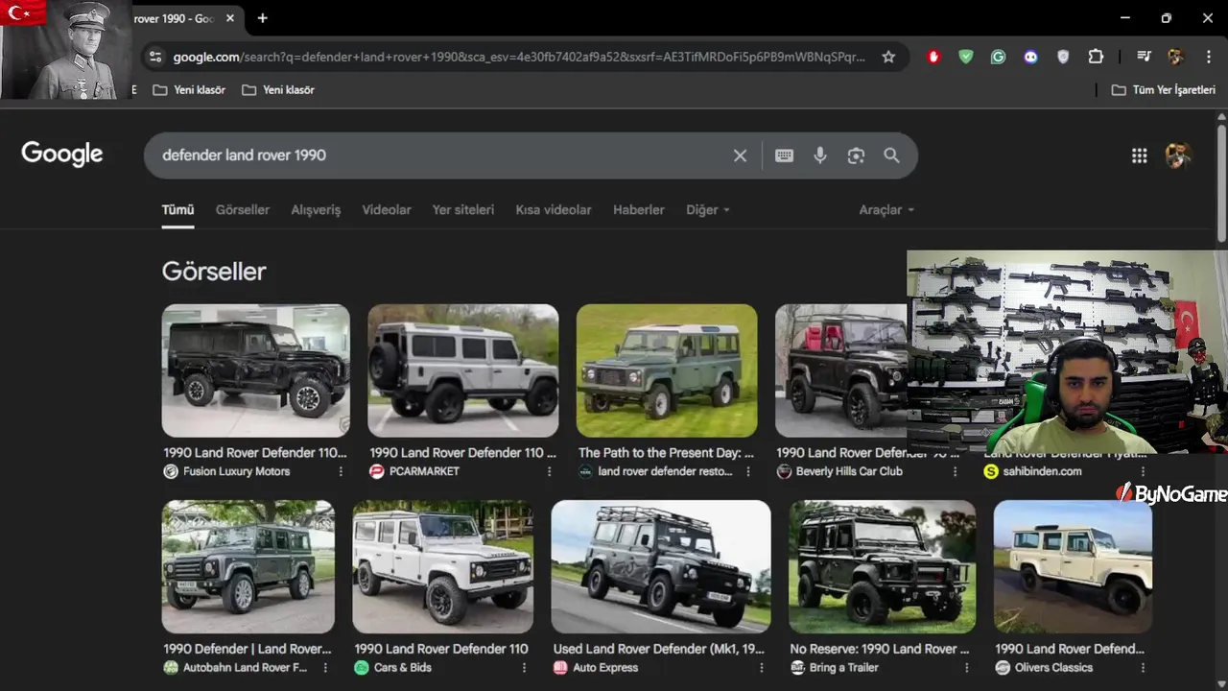Open the Google account avatar menu
The width and height of the screenshot is (1228, 691).
(x=1177, y=155)
